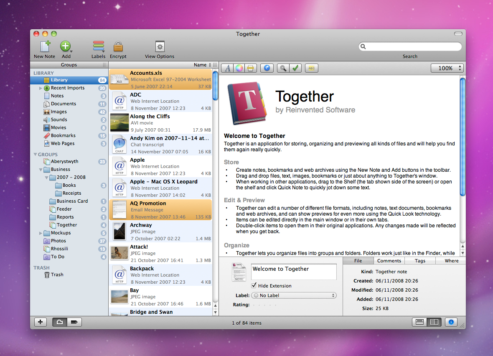Select the Photos group in sidebar
Viewport: 493px width, 356px height.
coord(69,241)
